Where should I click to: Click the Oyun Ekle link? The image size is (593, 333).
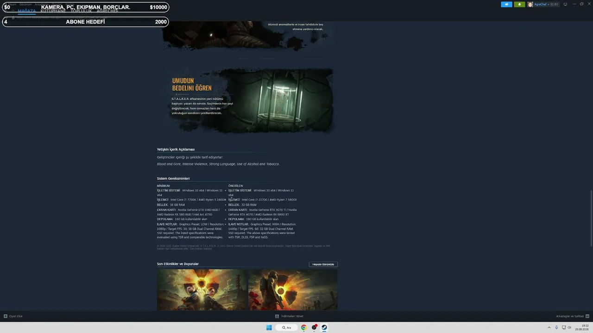click(16, 316)
